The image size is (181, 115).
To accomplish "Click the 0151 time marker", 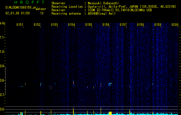I will [x=20, y=25].
